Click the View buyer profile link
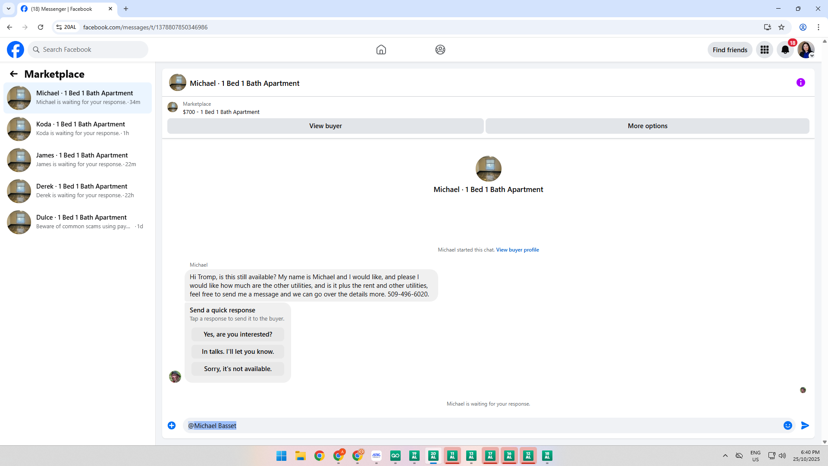Image resolution: width=828 pixels, height=466 pixels. click(x=517, y=250)
